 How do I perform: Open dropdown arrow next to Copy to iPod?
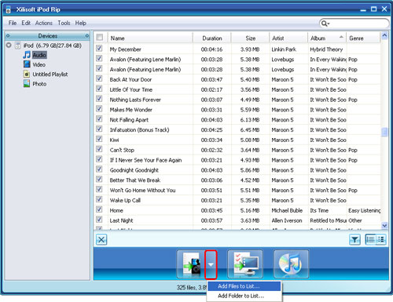tap(211, 264)
